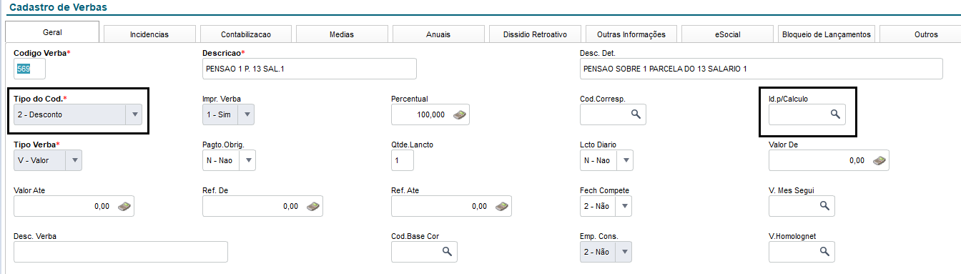961x274 pixels.
Task: Open lookup icon for V.Homolognet field
Action: pyautogui.click(x=824, y=252)
